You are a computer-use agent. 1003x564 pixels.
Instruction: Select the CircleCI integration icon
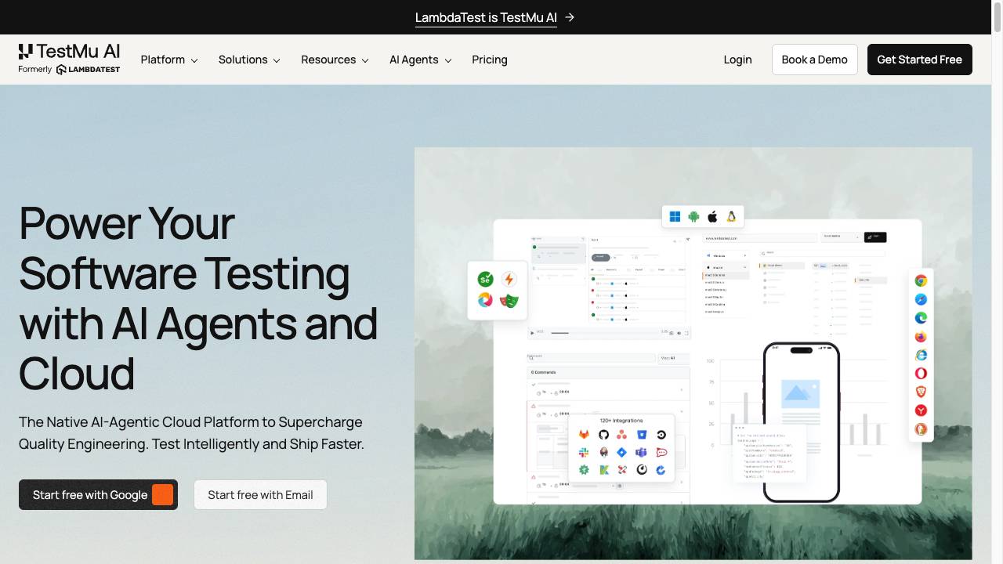point(661,435)
